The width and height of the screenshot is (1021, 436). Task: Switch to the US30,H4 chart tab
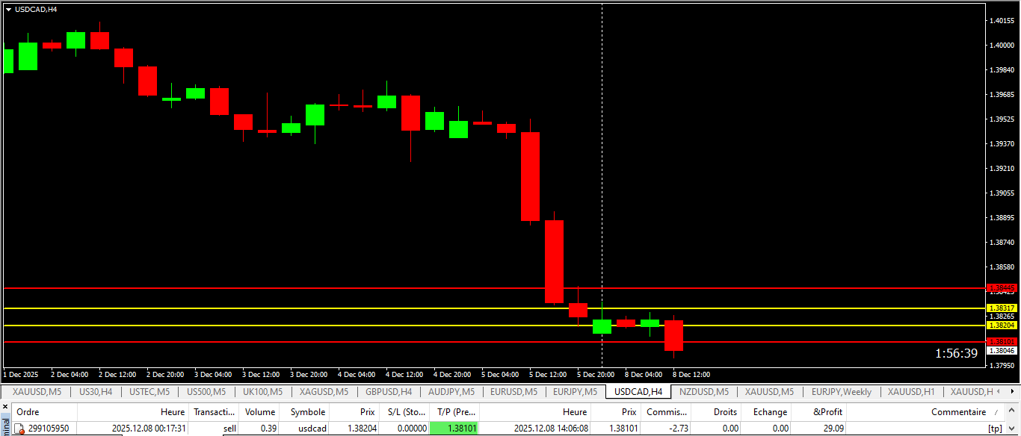point(96,391)
